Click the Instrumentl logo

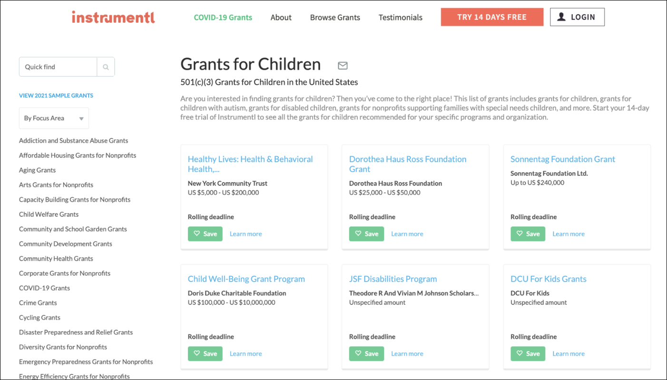pyautogui.click(x=113, y=17)
